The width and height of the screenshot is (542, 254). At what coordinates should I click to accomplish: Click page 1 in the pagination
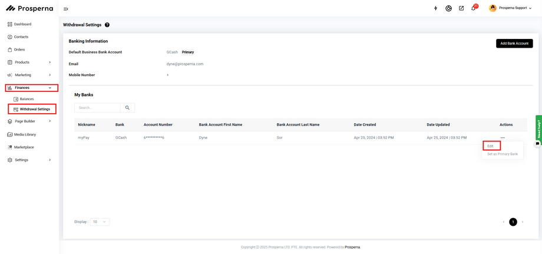point(513,222)
